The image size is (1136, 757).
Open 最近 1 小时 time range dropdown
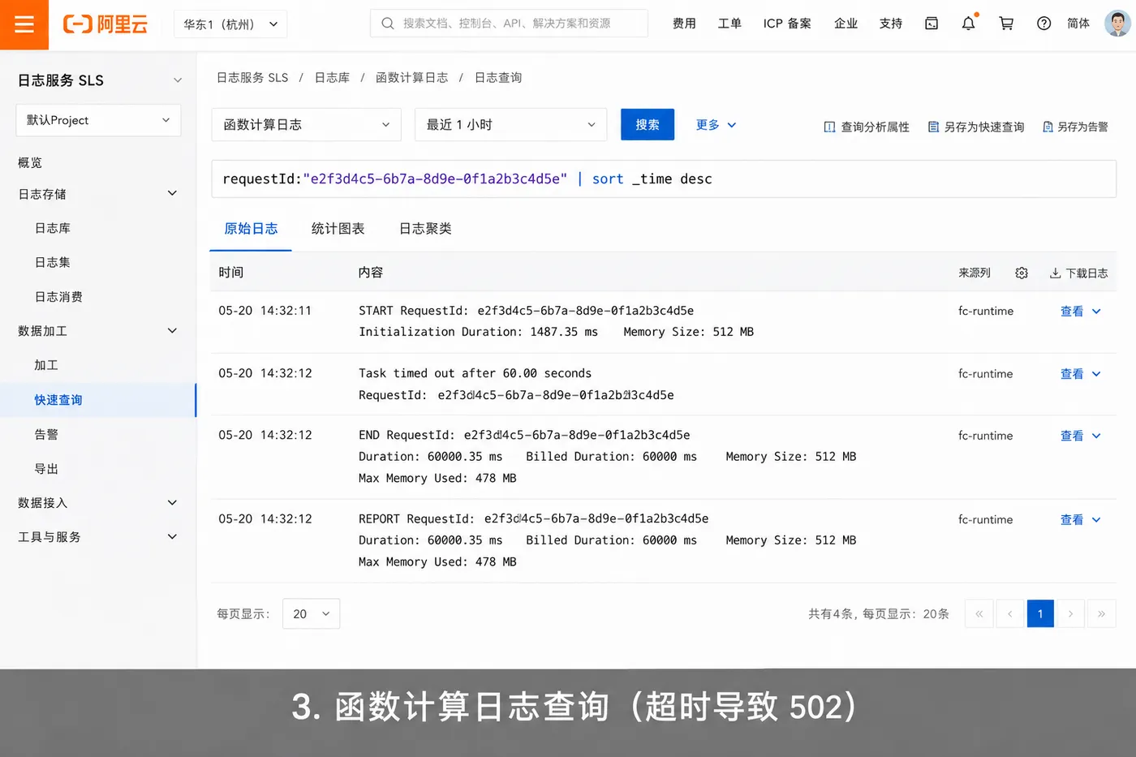[x=510, y=125]
